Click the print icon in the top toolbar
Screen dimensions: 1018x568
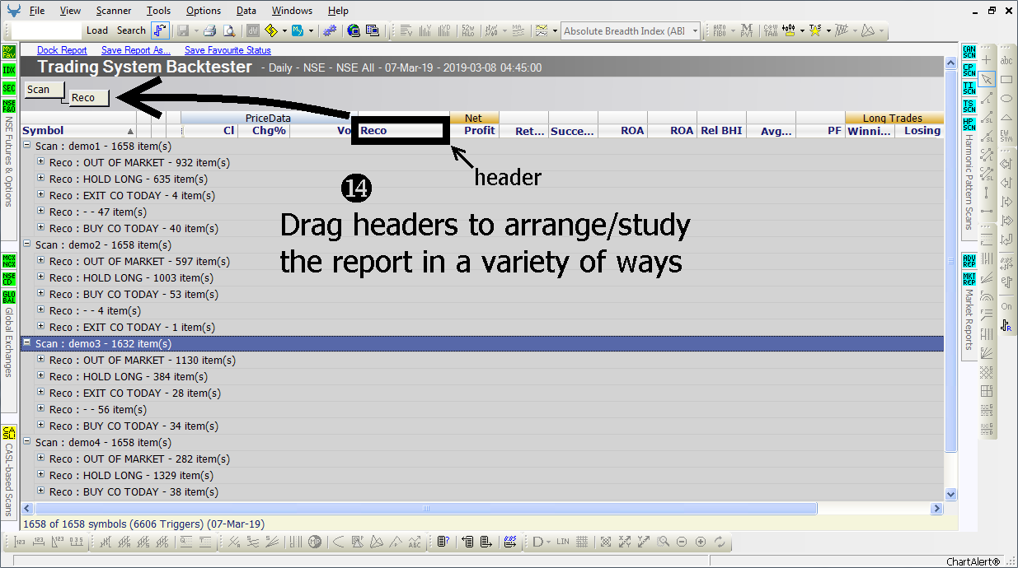point(209,30)
